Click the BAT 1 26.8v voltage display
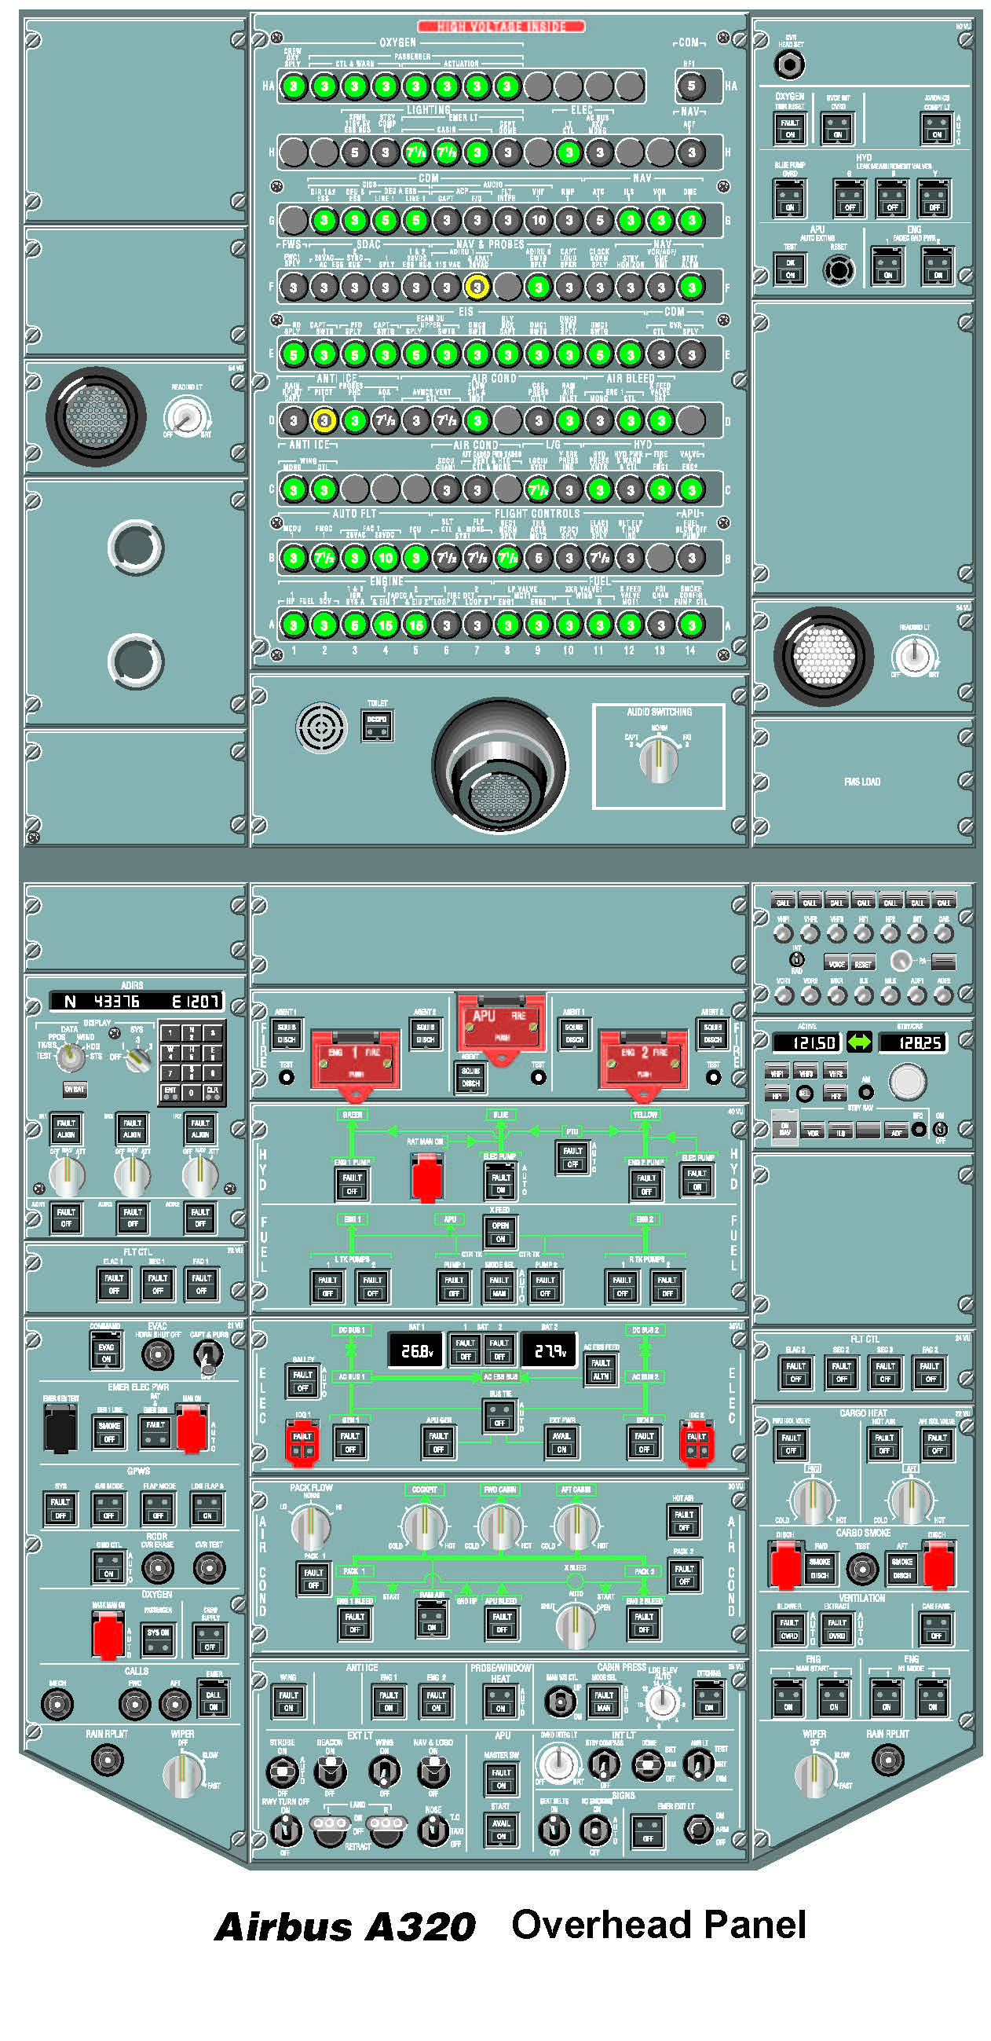 [417, 1350]
